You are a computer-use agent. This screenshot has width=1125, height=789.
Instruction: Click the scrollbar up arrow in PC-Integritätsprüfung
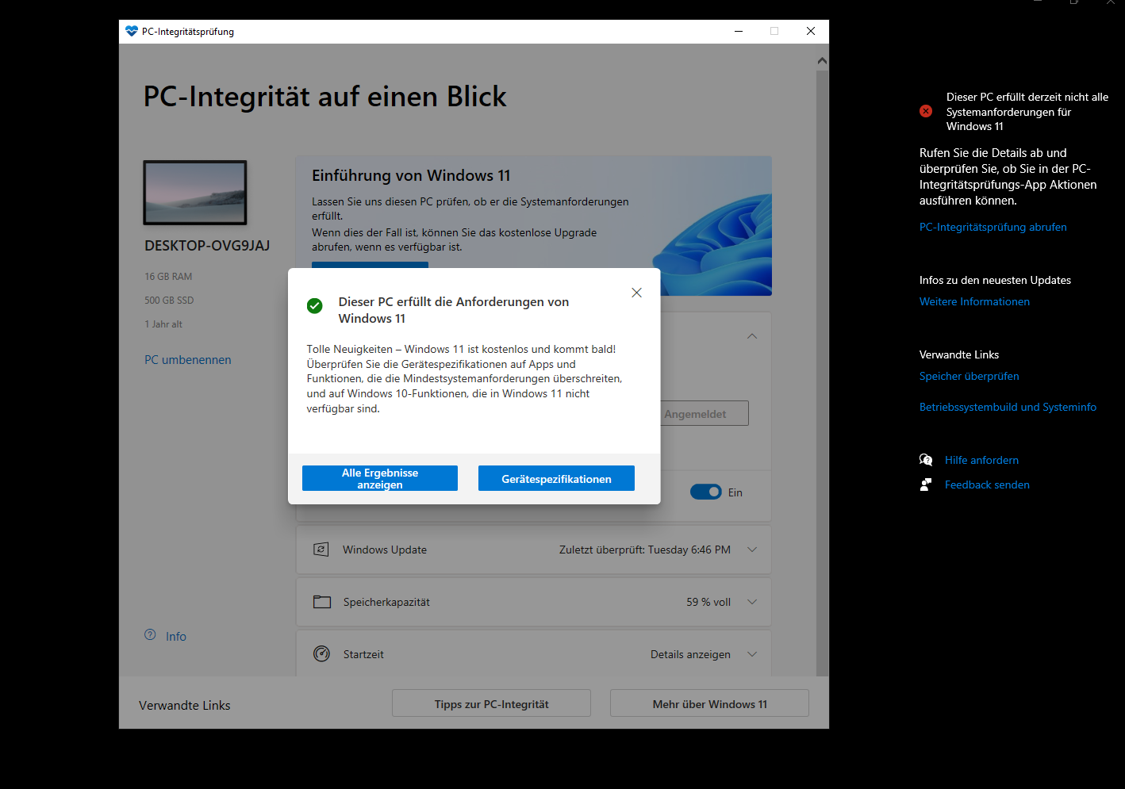(x=822, y=61)
